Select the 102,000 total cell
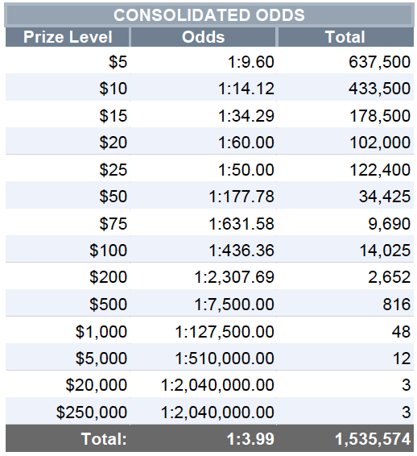The height and width of the screenshot is (456, 417). 345,141
